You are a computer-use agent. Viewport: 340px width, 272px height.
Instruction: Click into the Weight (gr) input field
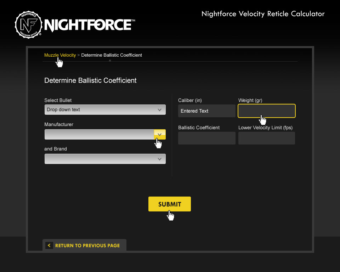click(266, 111)
